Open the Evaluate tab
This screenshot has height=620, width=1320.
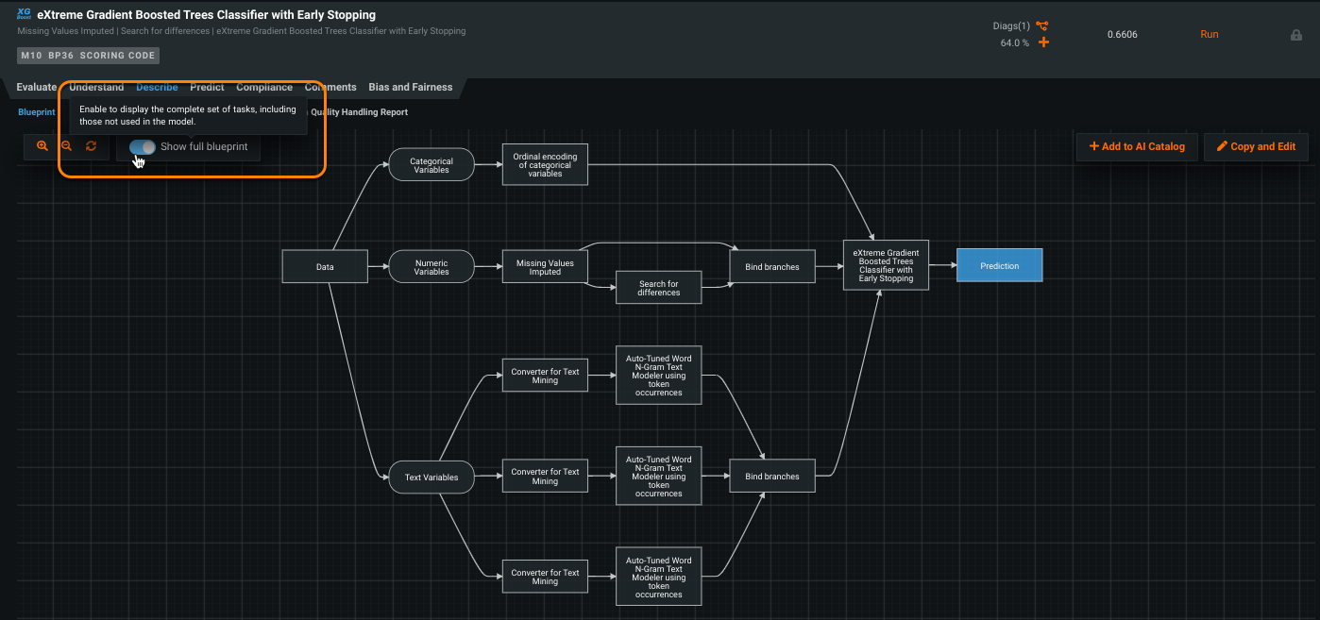(x=36, y=87)
